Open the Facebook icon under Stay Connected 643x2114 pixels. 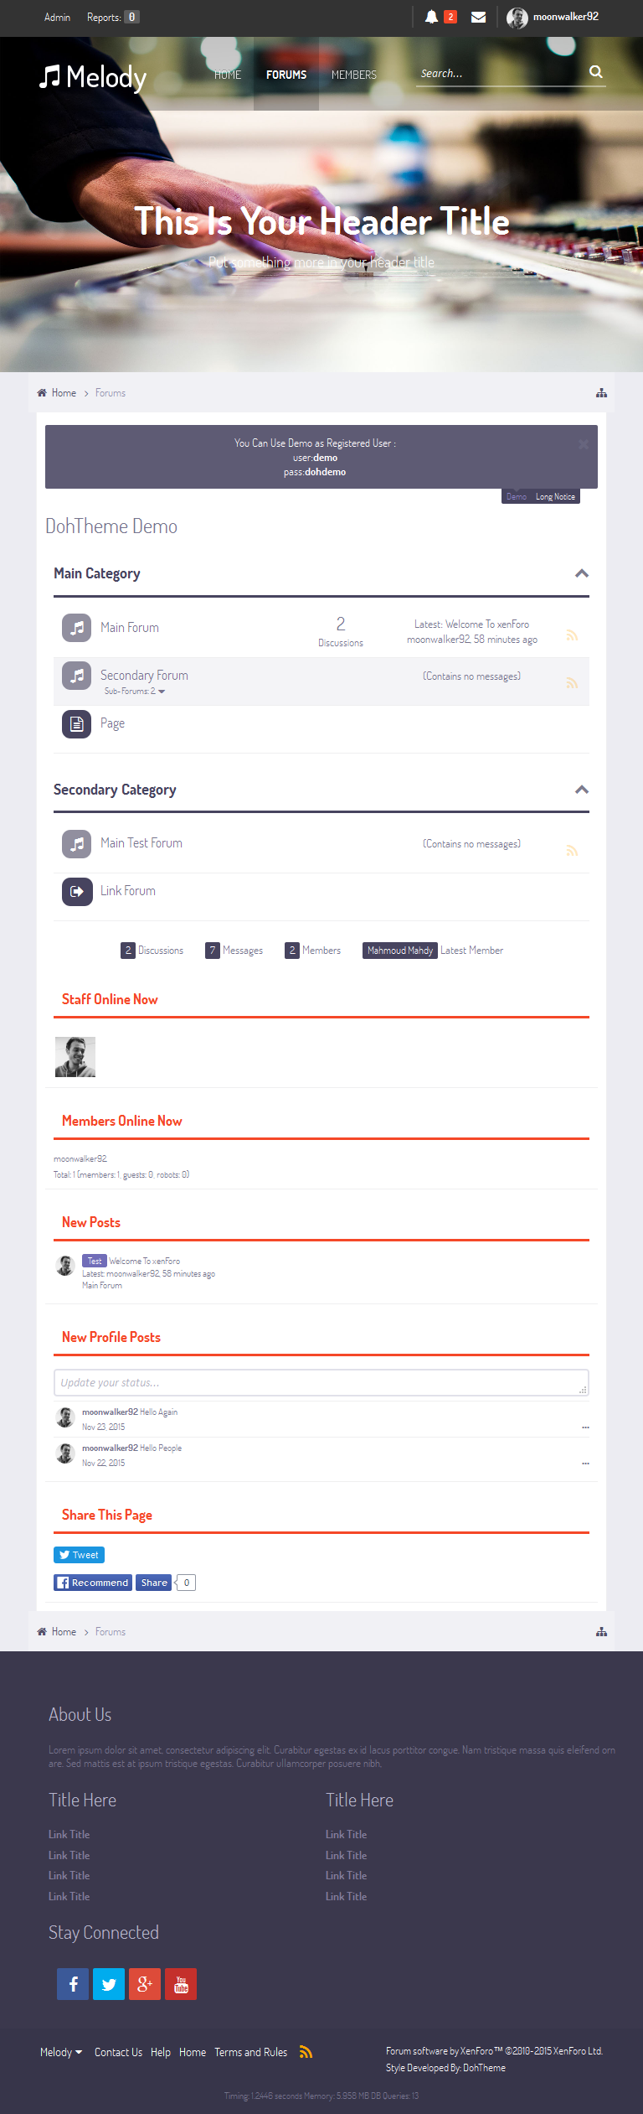pyautogui.click(x=73, y=1984)
